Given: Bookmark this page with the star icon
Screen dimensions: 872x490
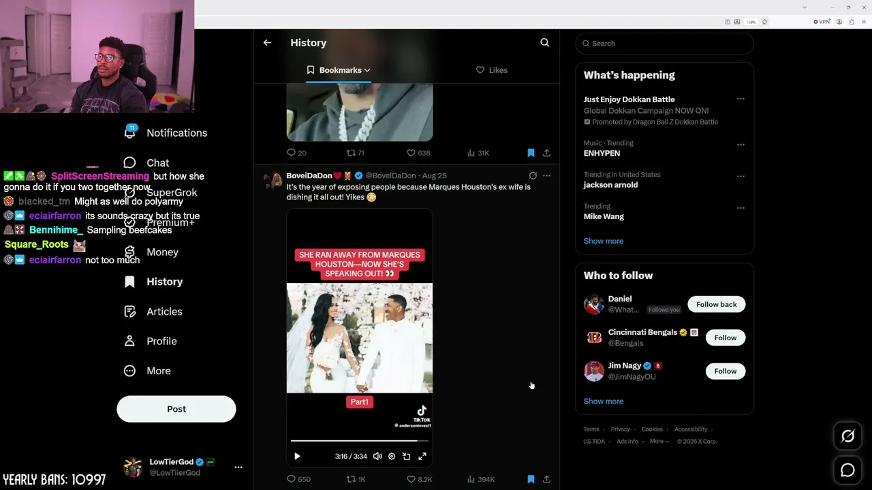Looking at the screenshot, I should tap(765, 22).
